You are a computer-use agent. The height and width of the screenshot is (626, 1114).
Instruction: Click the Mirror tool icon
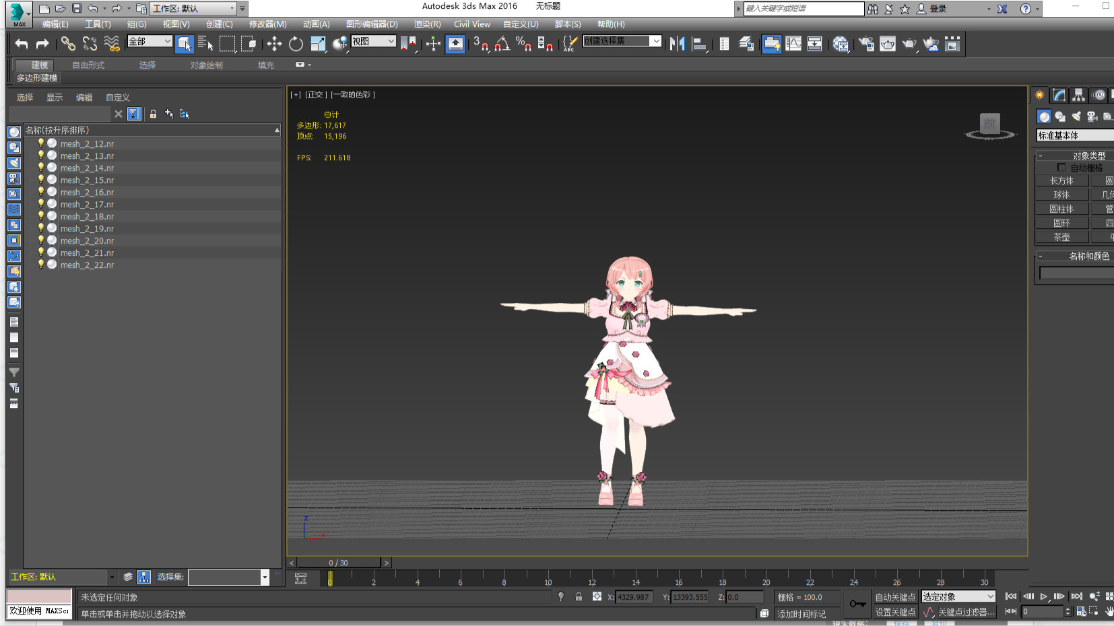click(677, 44)
